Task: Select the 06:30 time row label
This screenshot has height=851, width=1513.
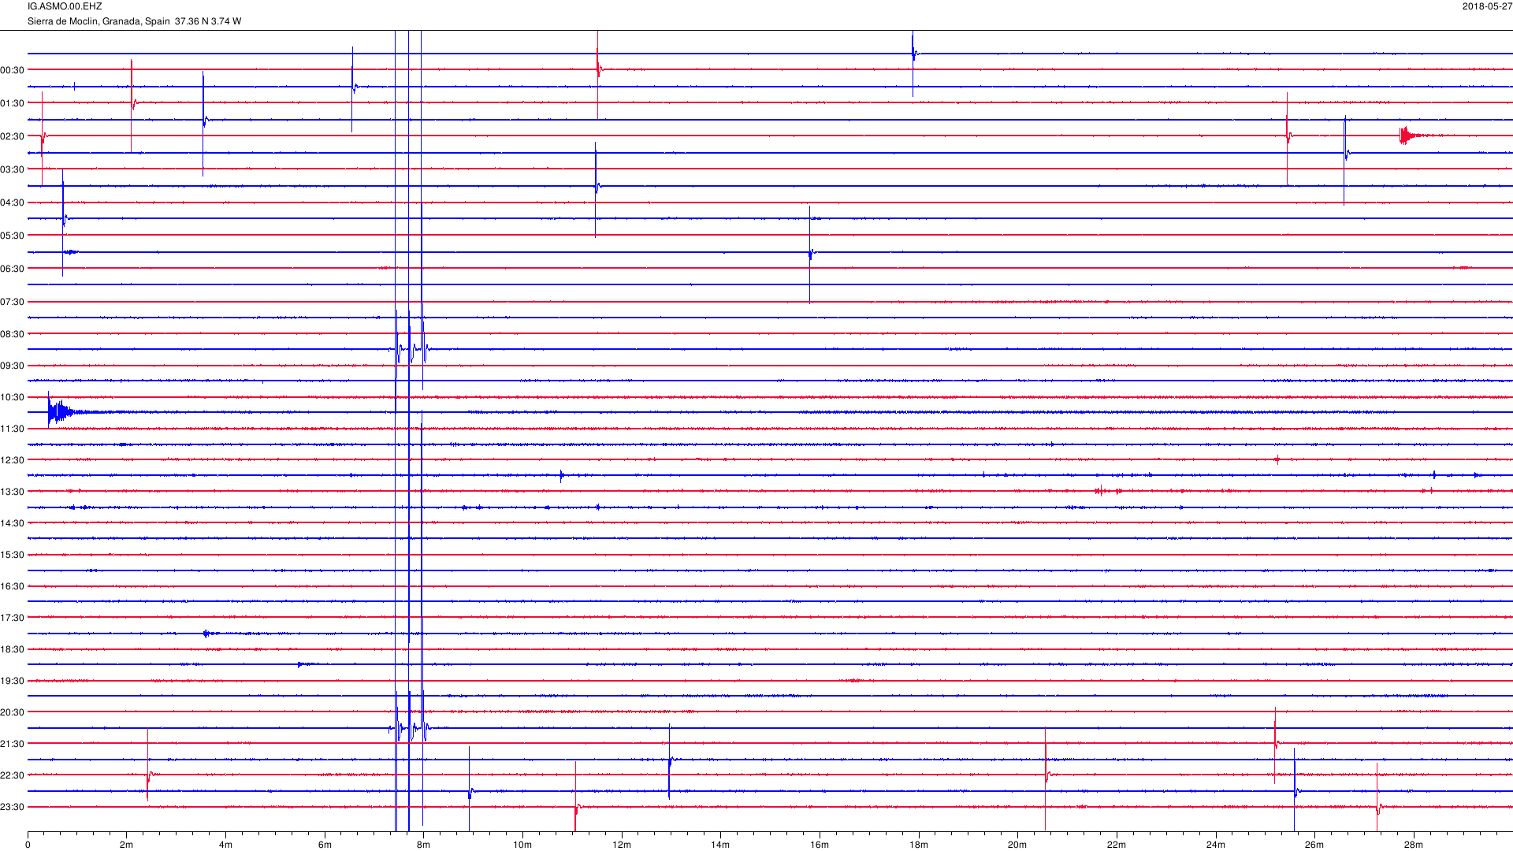Action: click(x=13, y=269)
